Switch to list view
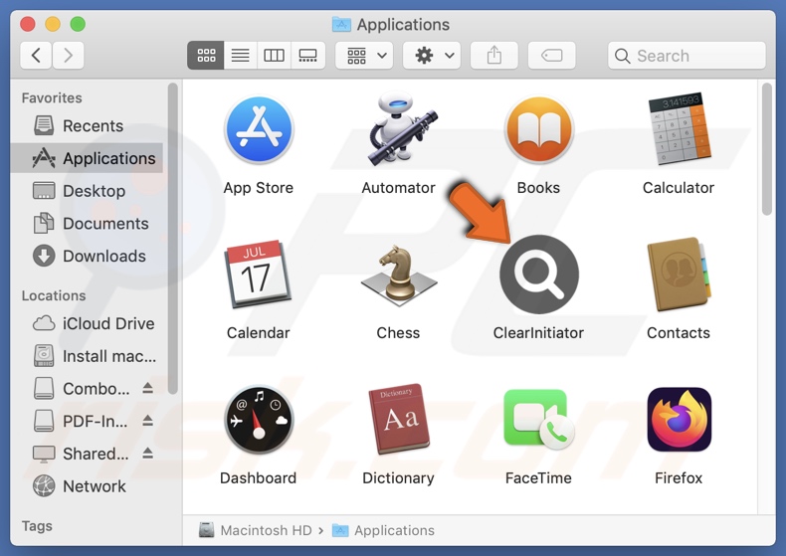786x556 pixels. 240,55
